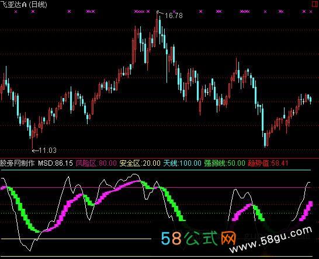Click the 飞亚达A (日线) chart title
The height and width of the screenshot is (259, 319).
(23, 4)
